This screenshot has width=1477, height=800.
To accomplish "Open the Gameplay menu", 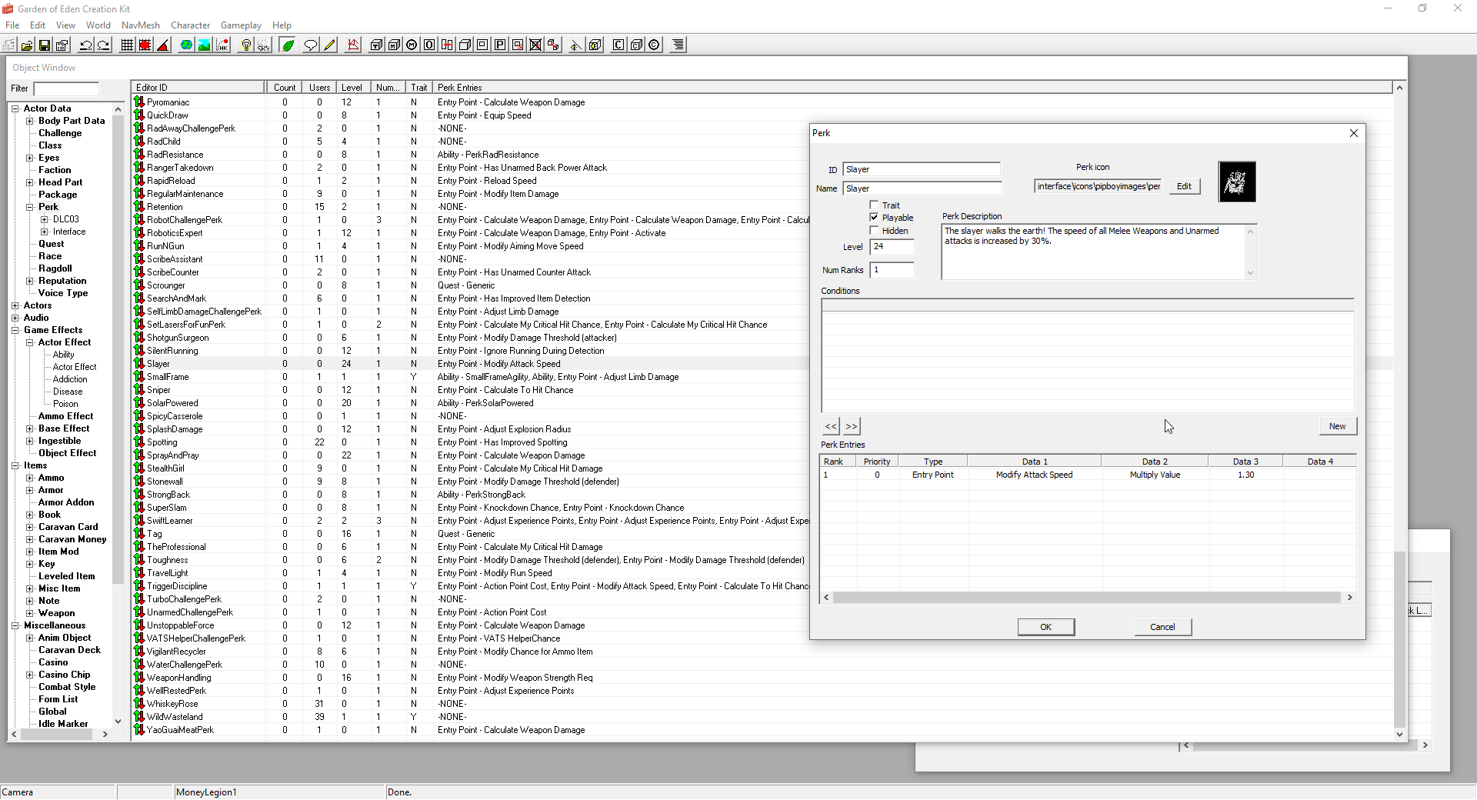I will (x=241, y=25).
